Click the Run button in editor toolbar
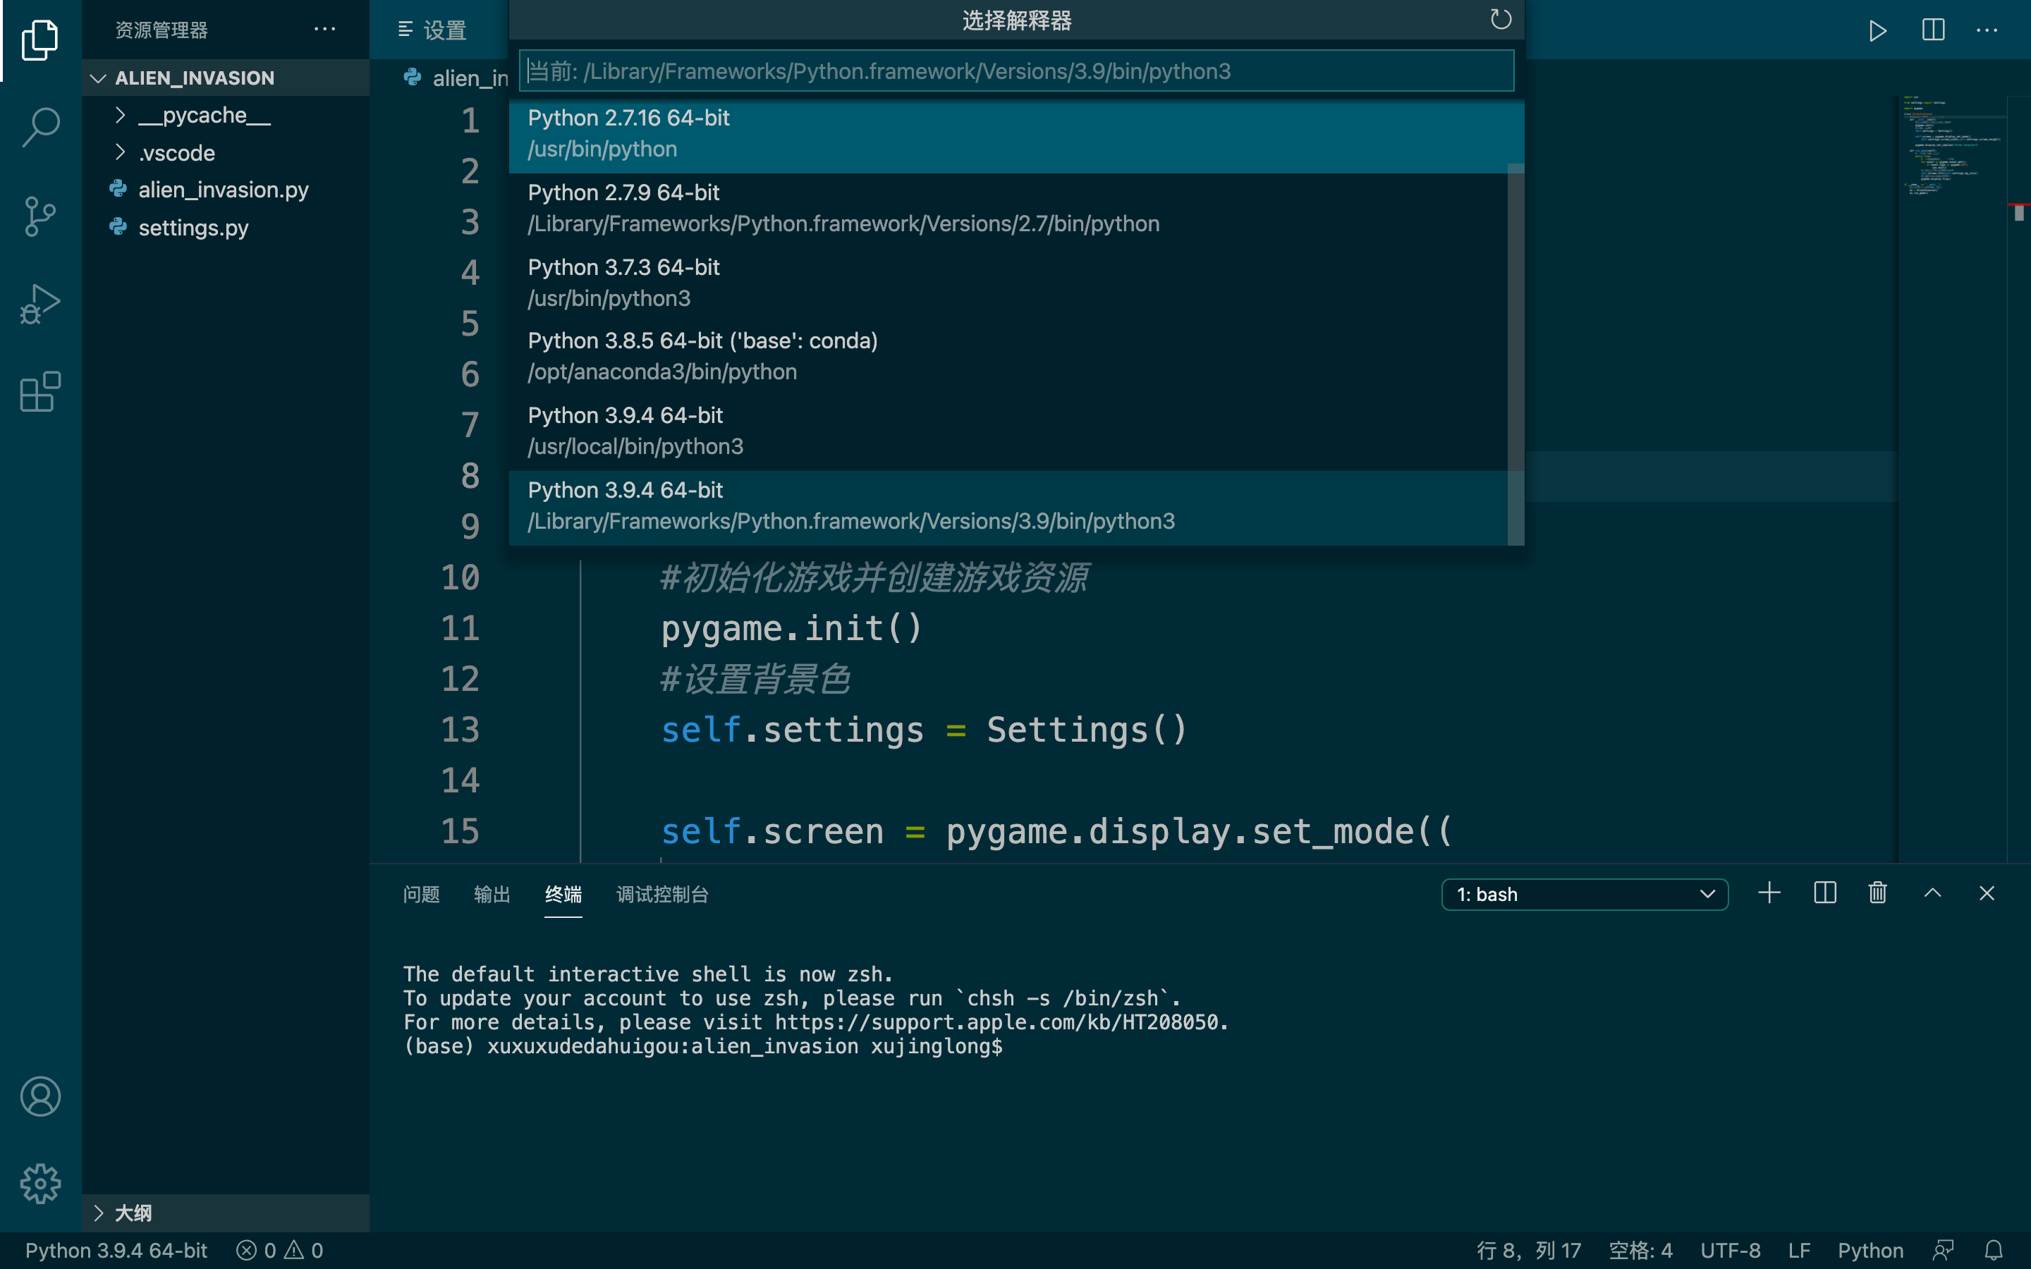 click(x=1878, y=31)
